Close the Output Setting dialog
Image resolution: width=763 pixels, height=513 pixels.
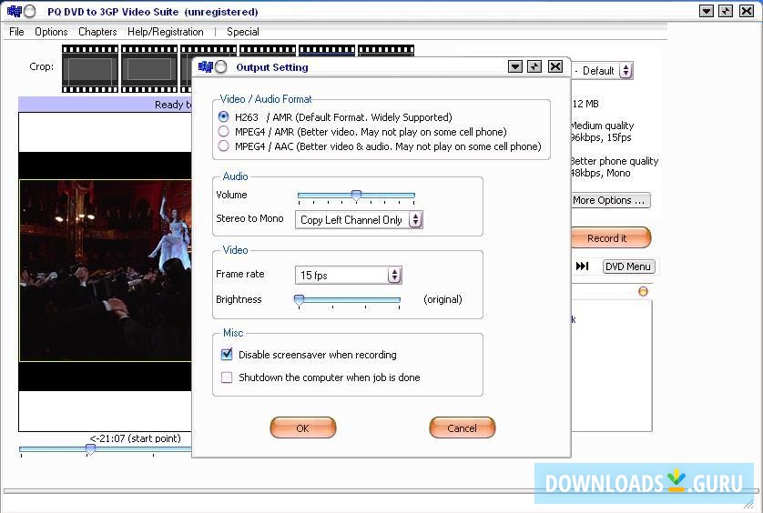(x=555, y=66)
